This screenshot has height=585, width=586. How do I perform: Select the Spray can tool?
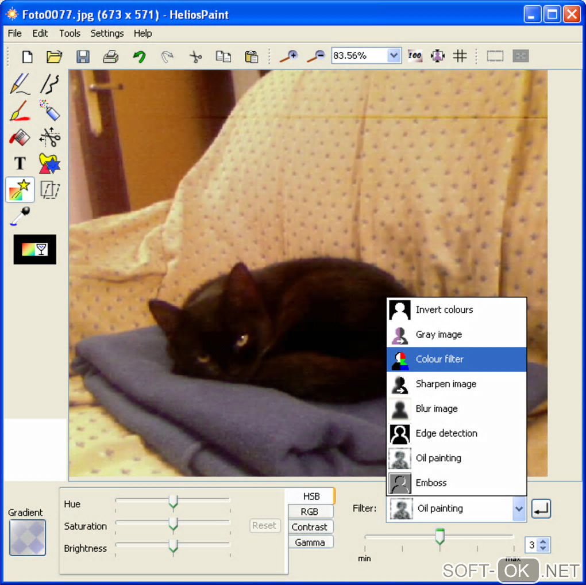[50, 110]
